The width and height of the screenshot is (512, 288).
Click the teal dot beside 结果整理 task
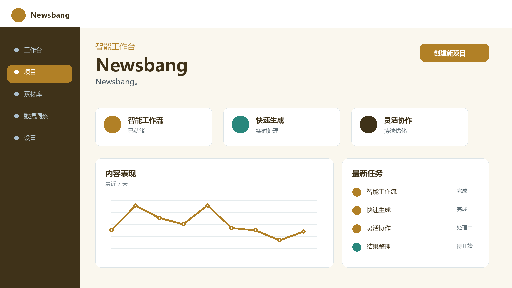(x=357, y=247)
